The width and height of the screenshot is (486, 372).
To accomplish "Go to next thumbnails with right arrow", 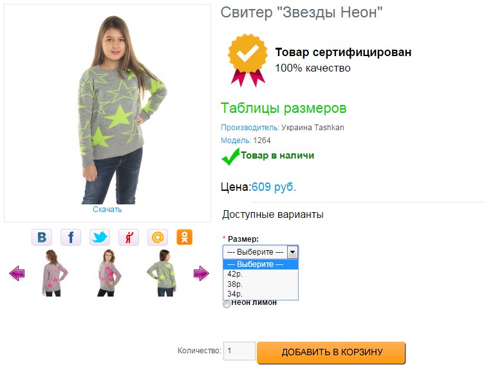I will tap(201, 273).
